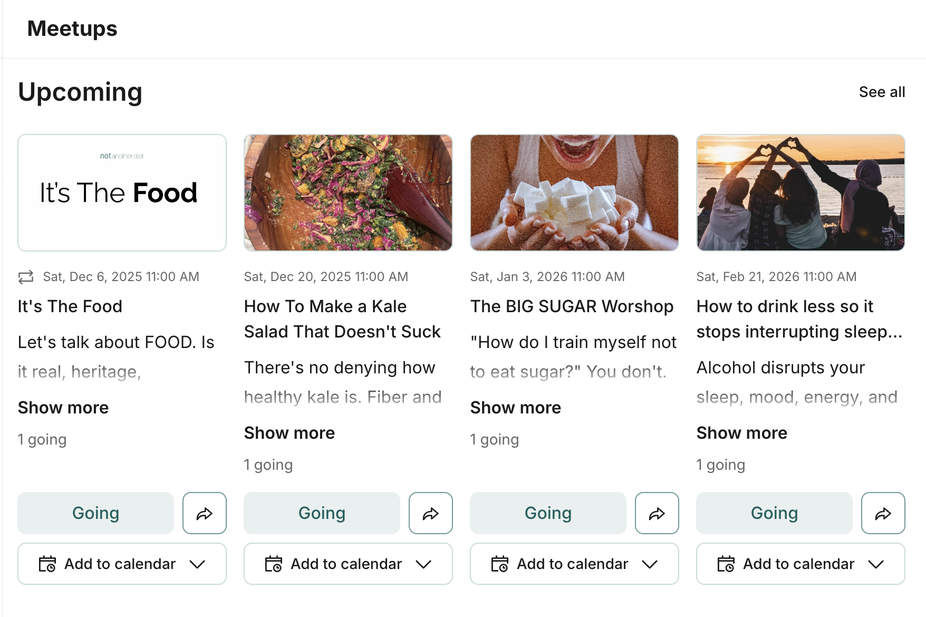Toggle Going for Kale Salad meetup

coord(322,513)
